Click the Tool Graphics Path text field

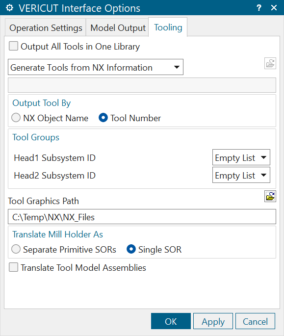pos(142,217)
